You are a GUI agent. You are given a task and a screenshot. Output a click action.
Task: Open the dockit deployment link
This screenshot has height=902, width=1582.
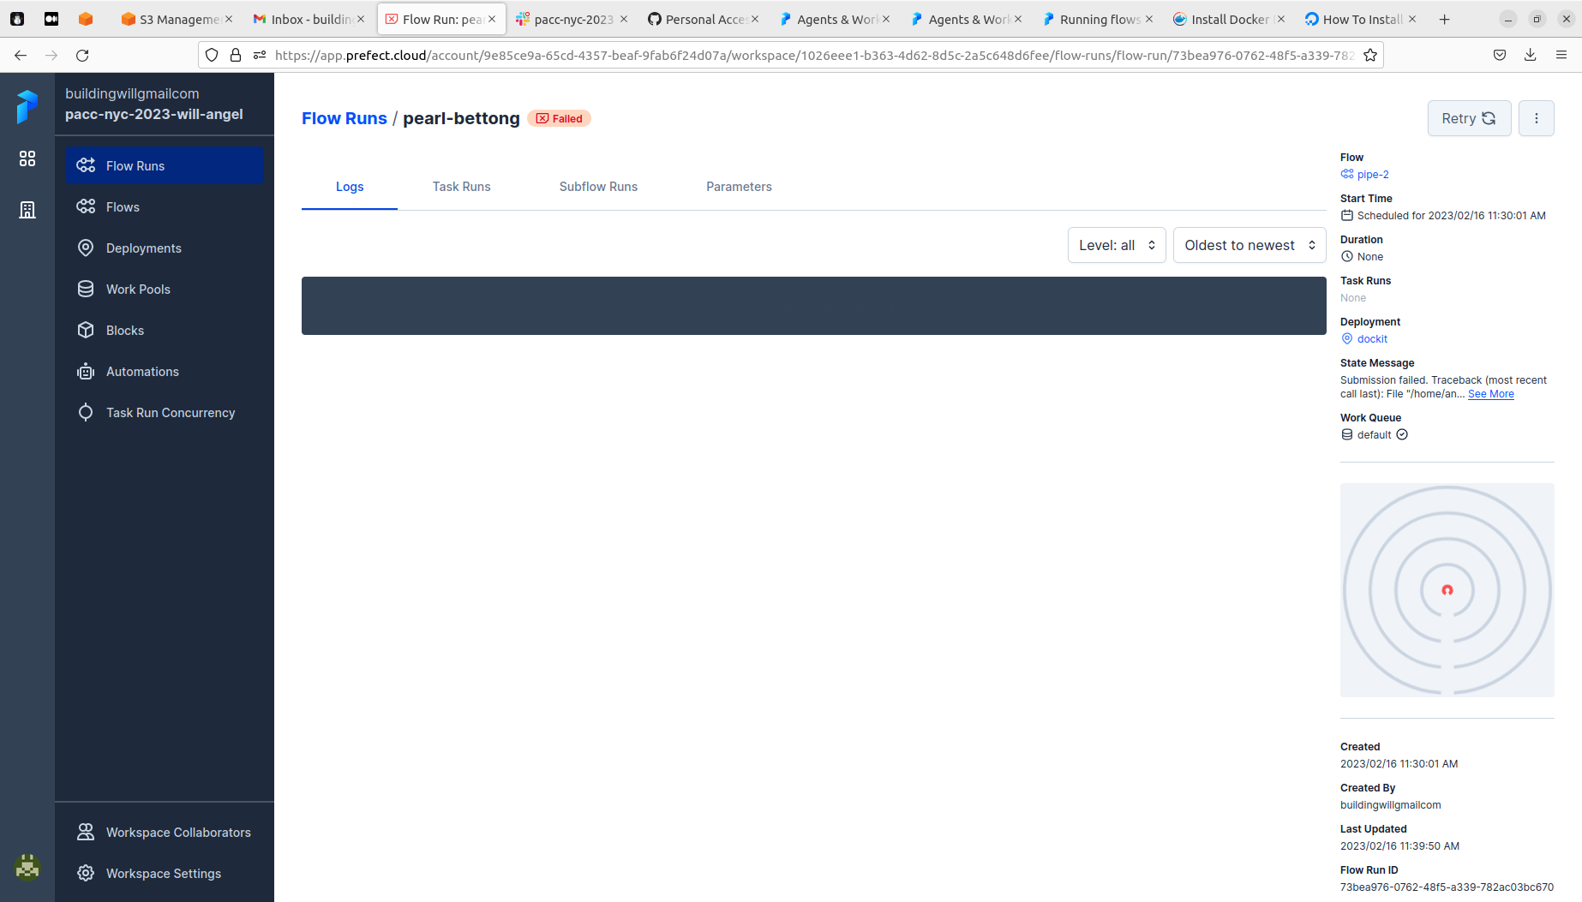1372,338
